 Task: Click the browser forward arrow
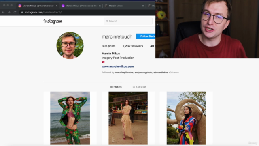point(9,12)
